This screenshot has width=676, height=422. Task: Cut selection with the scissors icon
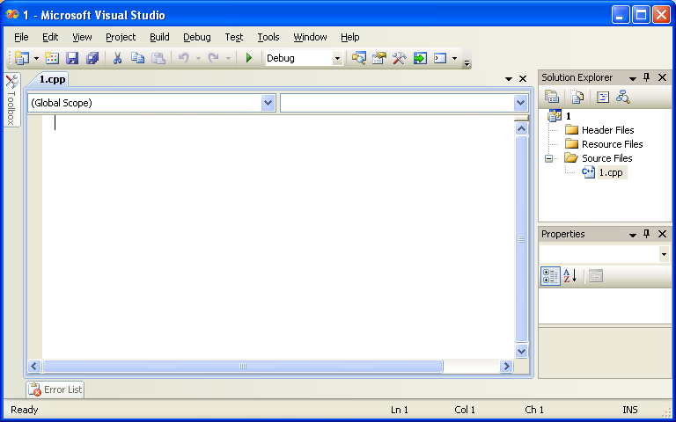point(117,58)
